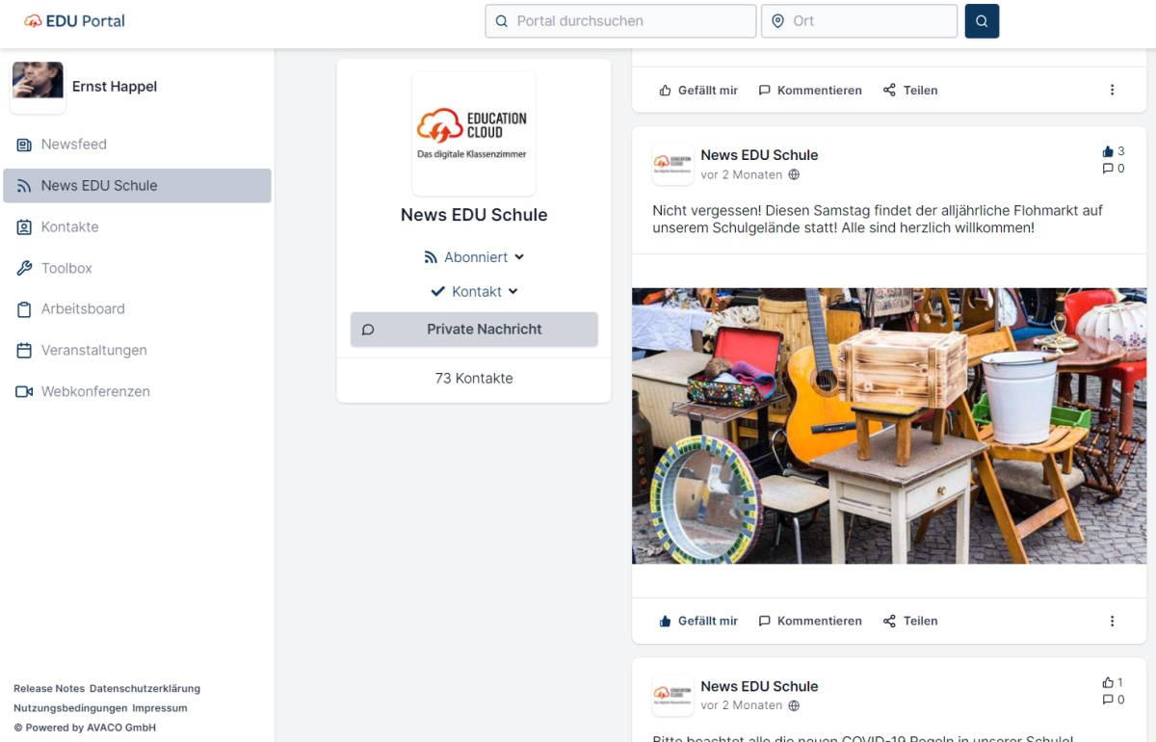Viewport: 1156px width, 742px height.
Task: Open three-dot menu on the flea market post
Action: tap(1112, 622)
